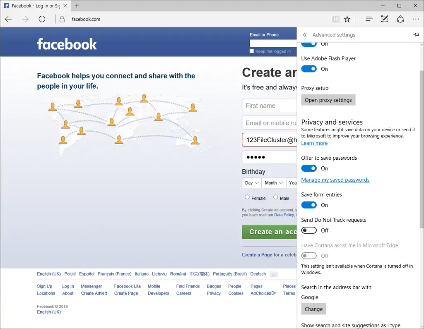The width and height of the screenshot is (424, 329).
Task: Click the forward navigation arrow
Action: click(25, 19)
